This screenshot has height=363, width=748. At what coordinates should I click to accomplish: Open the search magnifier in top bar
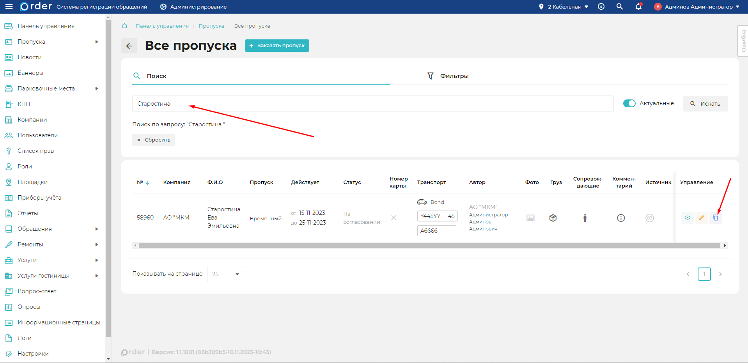[x=619, y=7]
